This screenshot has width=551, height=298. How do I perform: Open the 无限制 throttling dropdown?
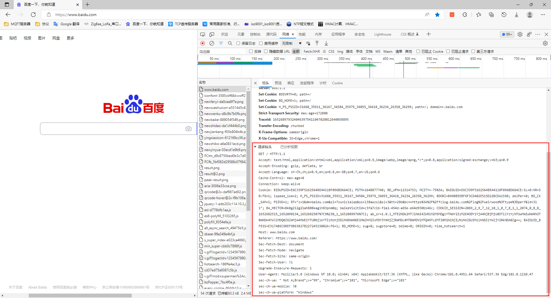click(x=292, y=43)
